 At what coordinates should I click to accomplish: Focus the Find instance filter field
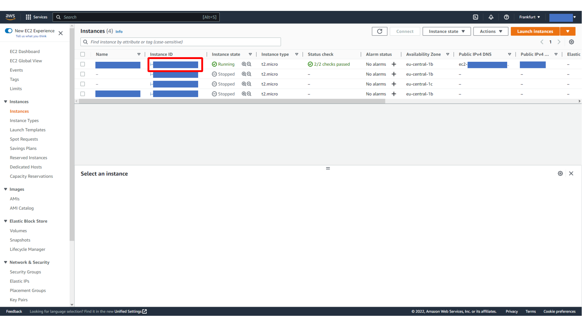point(181,42)
